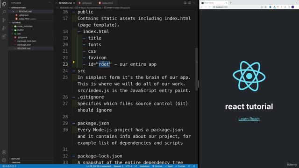This screenshot has height=168, width=299.
Task: Click Markdown language mode in status bar
Action: (144, 166)
